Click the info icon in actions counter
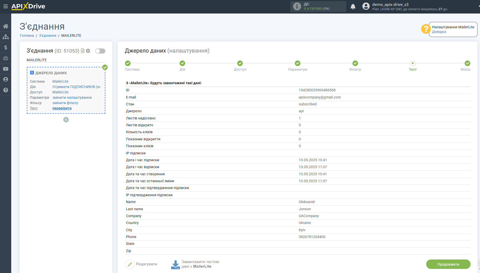The width and height of the screenshot is (480, 273). click(297, 6)
